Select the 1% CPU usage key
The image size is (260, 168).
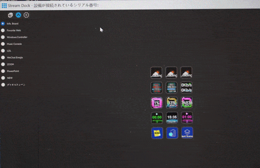(x=156, y=103)
